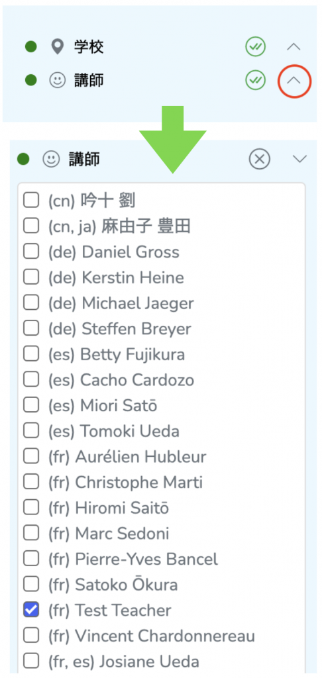This screenshot has width=322, height=678.
Task: Collapse the 講師 list with down chevron
Action: 299,159
